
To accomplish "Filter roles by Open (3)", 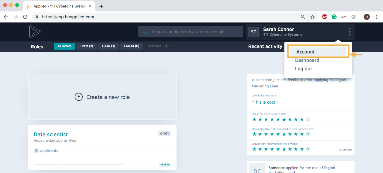I will (108, 46).
